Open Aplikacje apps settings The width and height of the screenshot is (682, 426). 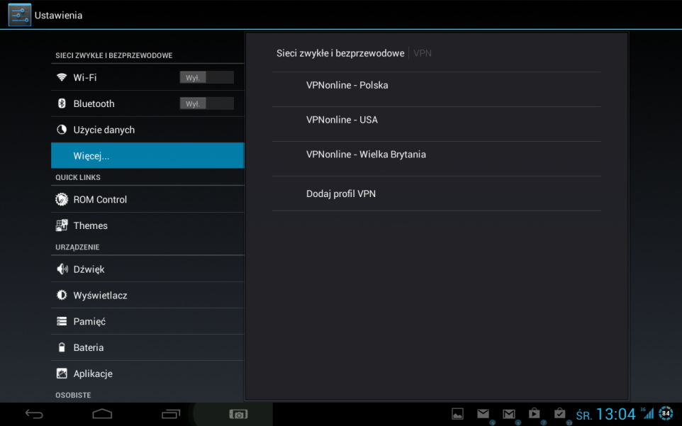pos(147,374)
